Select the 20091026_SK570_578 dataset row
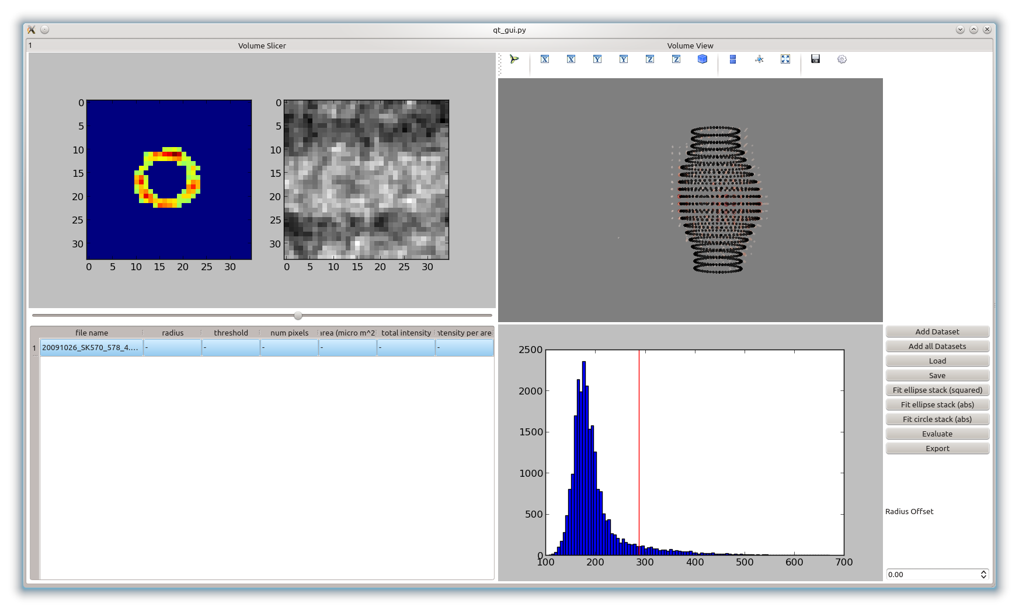The width and height of the screenshot is (1019, 611). point(91,348)
